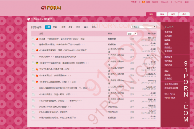
Task: Click the heart icon beside the breadcrumb
Action: (x=28, y=19)
